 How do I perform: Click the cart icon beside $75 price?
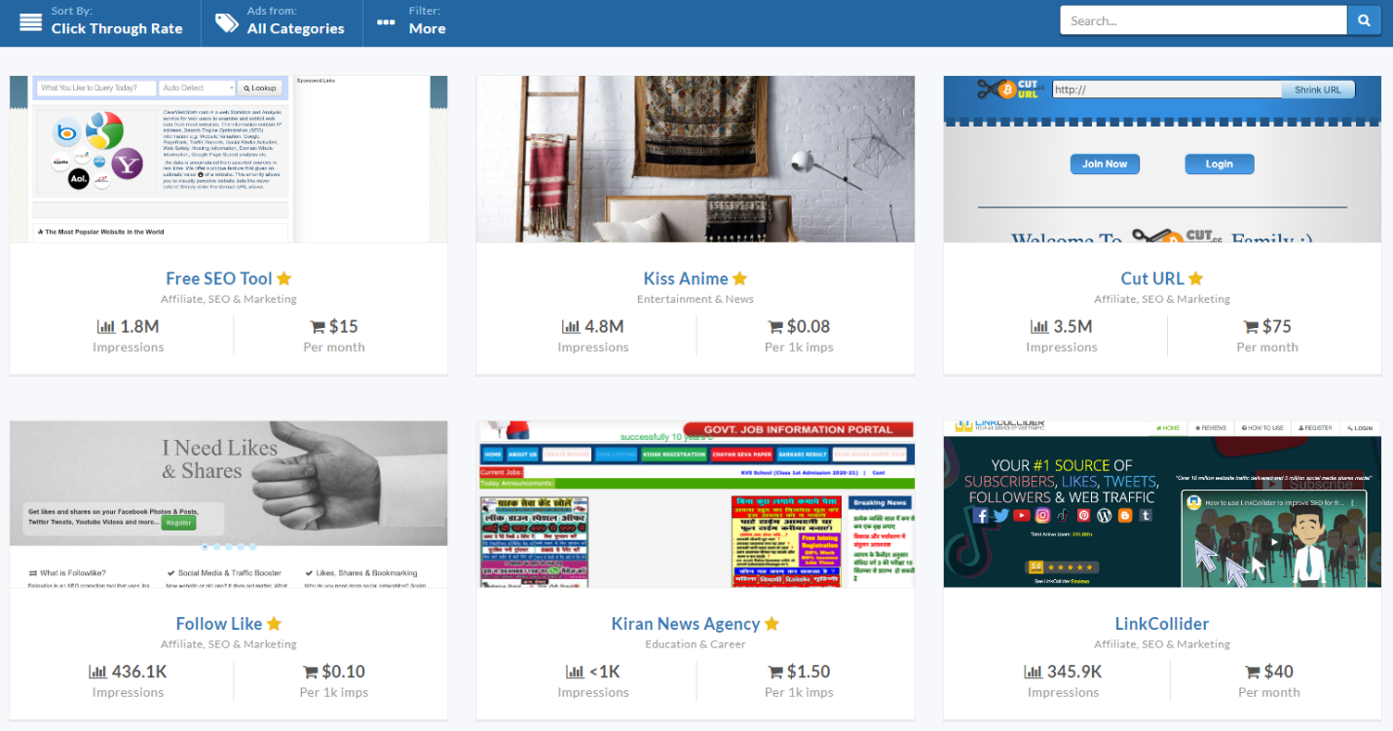(x=1251, y=326)
